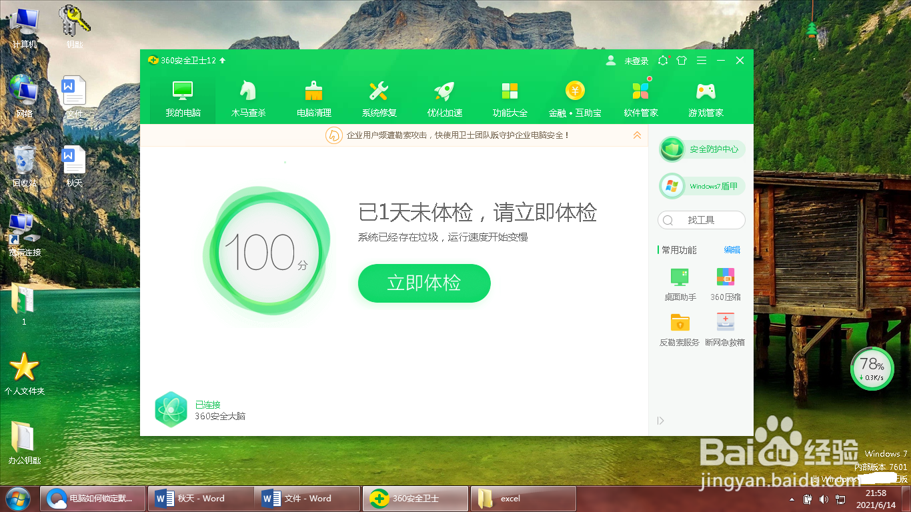
Task: Close the 360安全卫士 window
Action: point(740,60)
